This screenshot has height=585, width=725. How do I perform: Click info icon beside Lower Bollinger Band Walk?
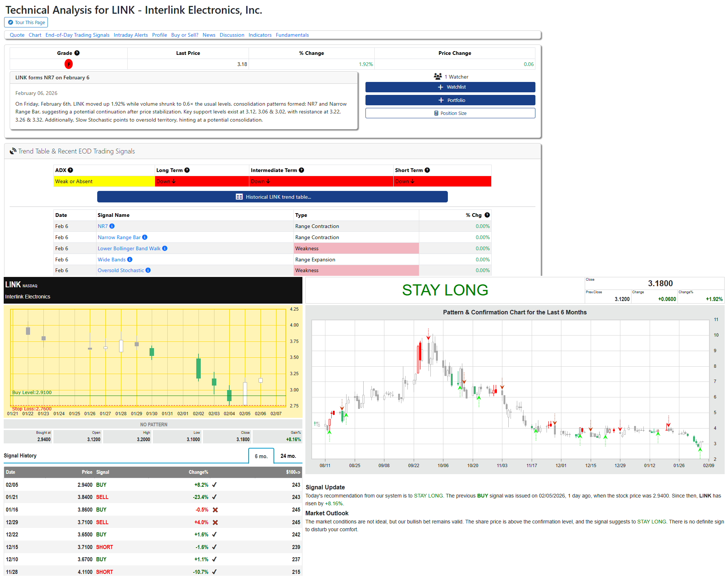pyautogui.click(x=165, y=248)
